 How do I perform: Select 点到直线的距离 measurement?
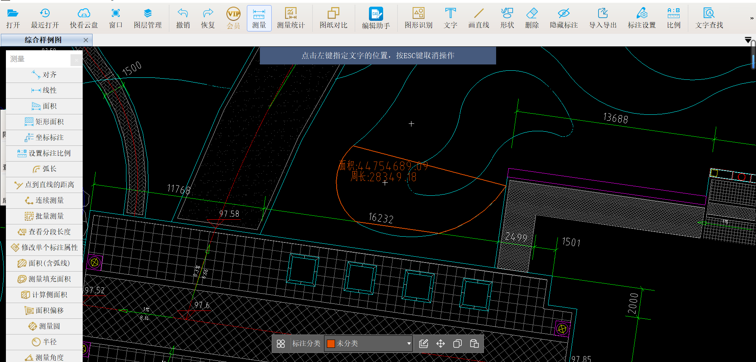pyautogui.click(x=44, y=185)
